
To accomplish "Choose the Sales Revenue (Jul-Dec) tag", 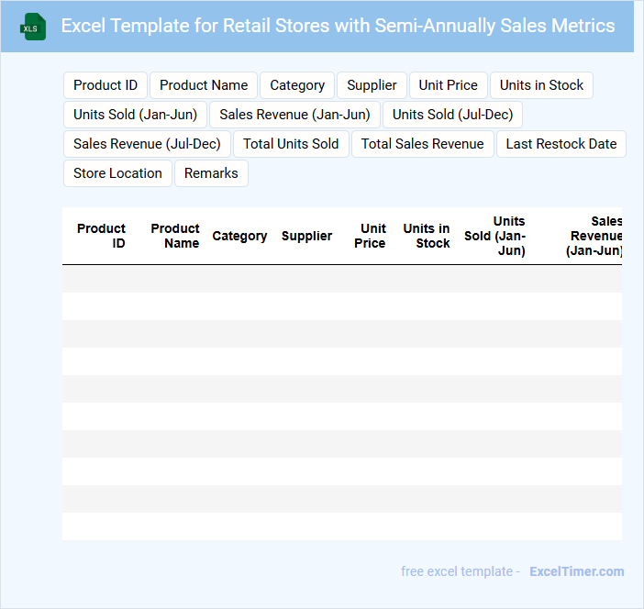I will (147, 144).
